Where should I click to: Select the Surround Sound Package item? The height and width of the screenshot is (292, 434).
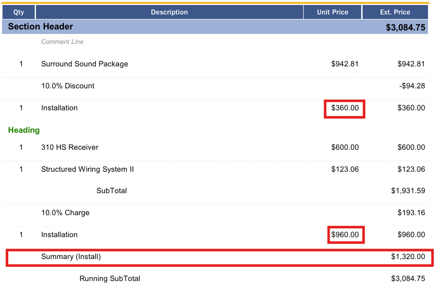[x=84, y=64]
